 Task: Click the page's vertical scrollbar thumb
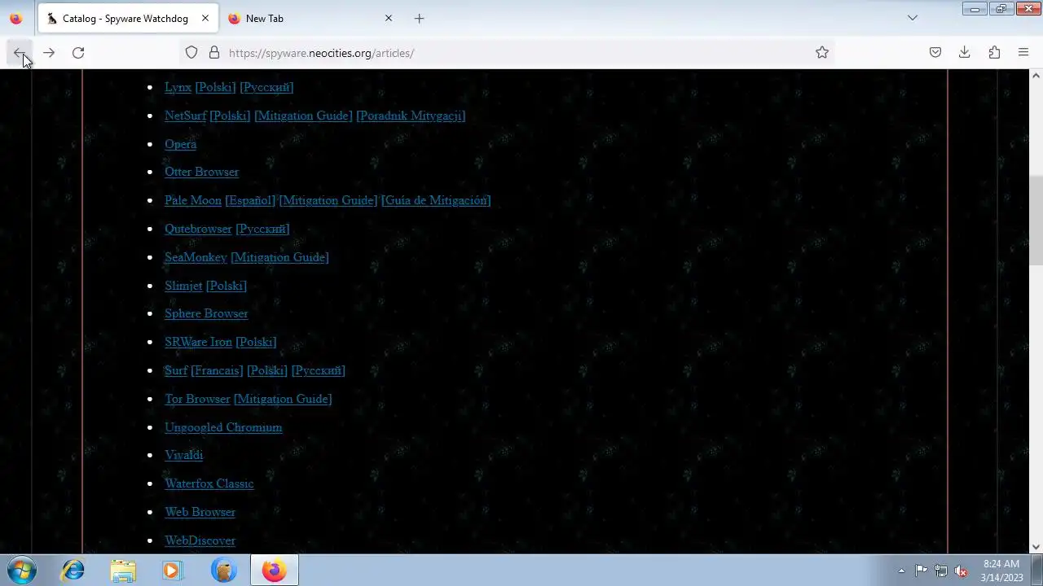(x=1036, y=220)
